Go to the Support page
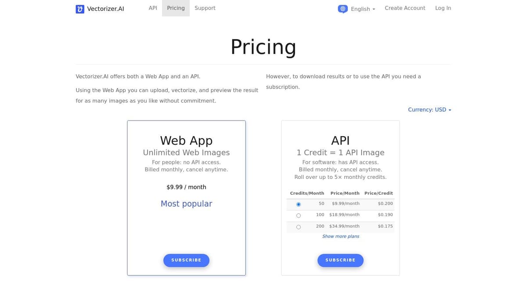The height and width of the screenshot is (296, 527). tap(205, 8)
